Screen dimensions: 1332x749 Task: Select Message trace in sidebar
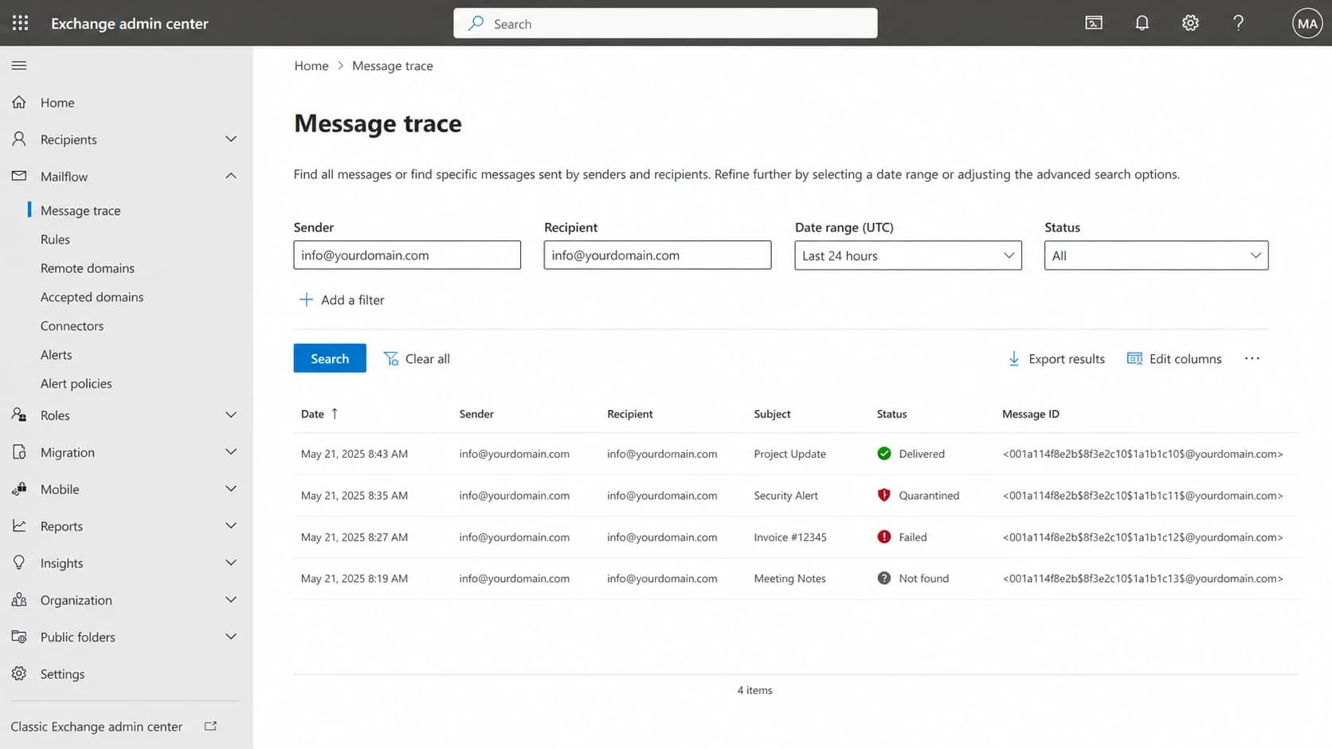pyautogui.click(x=80, y=210)
